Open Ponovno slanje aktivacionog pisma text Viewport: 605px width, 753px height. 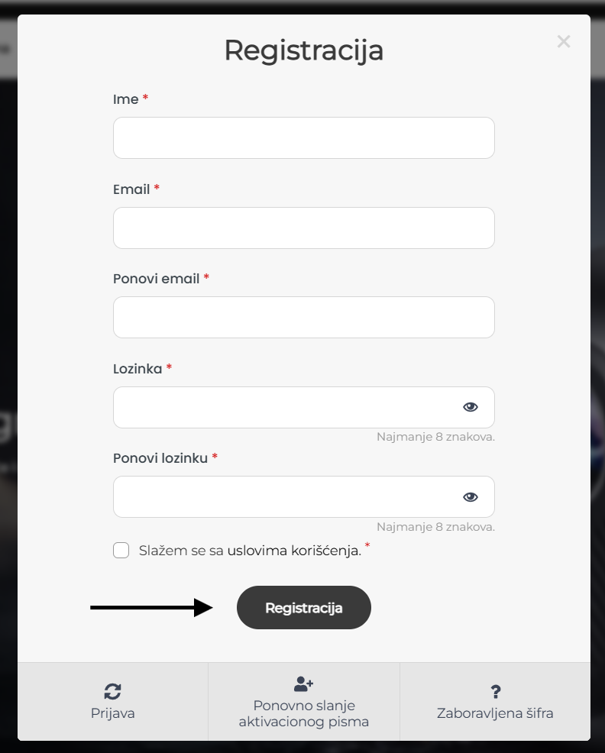[304, 713]
